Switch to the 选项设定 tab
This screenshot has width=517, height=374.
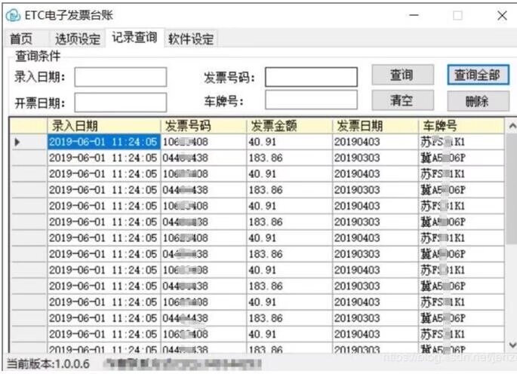(x=78, y=39)
